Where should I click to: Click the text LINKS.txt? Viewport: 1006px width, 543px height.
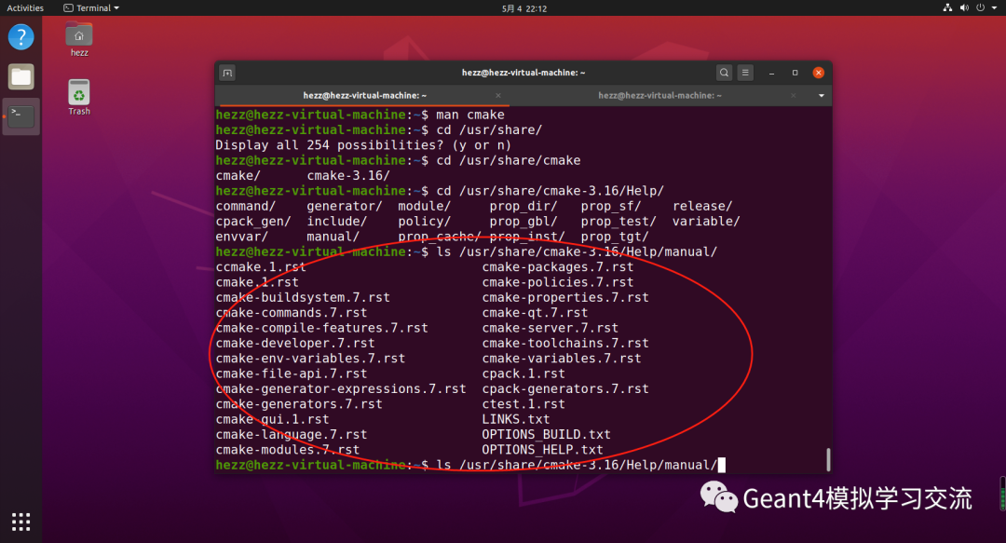(x=516, y=420)
